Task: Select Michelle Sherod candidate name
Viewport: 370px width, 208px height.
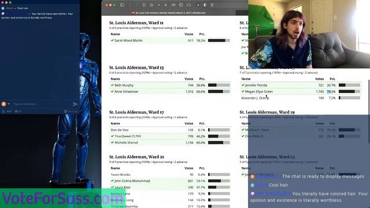Action: point(126,143)
